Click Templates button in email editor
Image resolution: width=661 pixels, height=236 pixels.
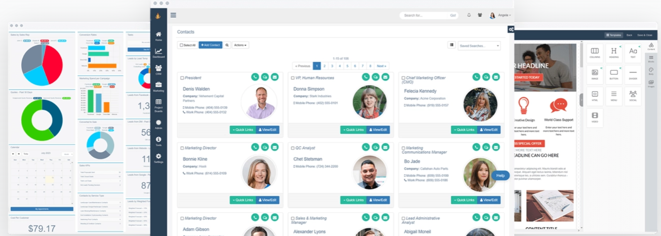pyautogui.click(x=613, y=35)
